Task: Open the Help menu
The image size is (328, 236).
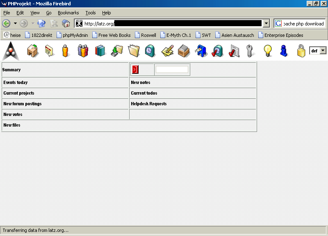Action: point(107,13)
